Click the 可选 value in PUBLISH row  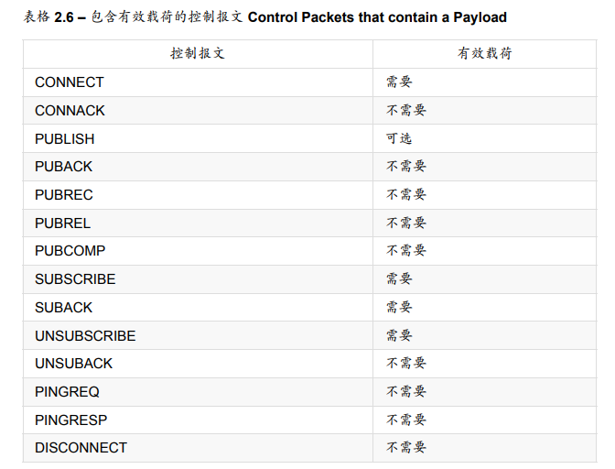pyautogui.click(x=399, y=138)
